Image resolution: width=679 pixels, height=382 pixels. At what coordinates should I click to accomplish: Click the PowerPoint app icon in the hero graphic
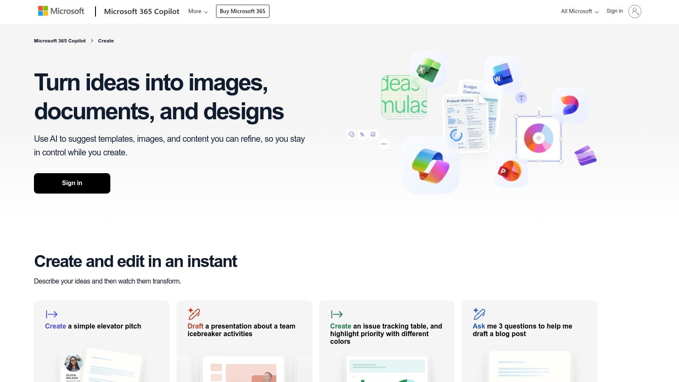tap(511, 171)
